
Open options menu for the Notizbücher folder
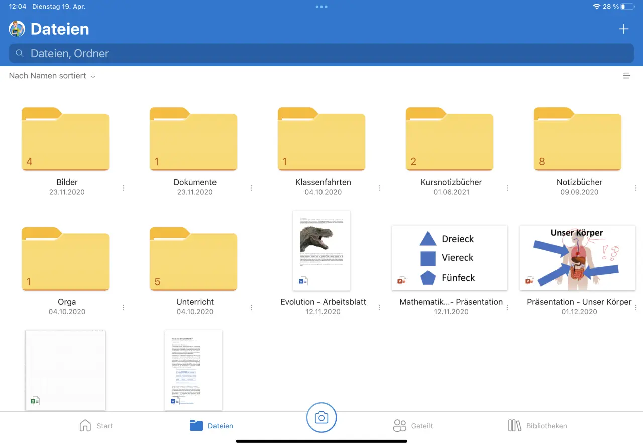[635, 188]
